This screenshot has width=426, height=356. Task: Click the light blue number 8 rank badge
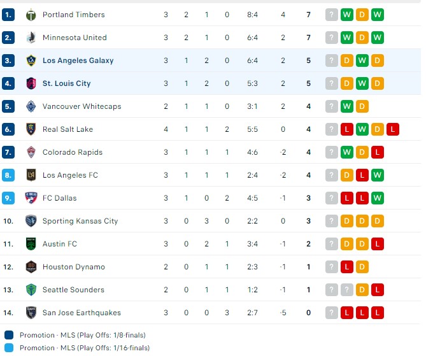[8, 175]
